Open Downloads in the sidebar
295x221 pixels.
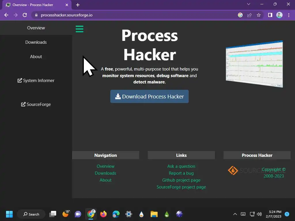click(36, 42)
